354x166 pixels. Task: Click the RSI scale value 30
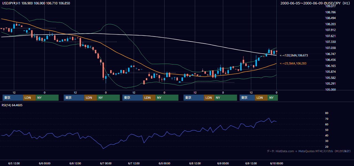(327, 141)
